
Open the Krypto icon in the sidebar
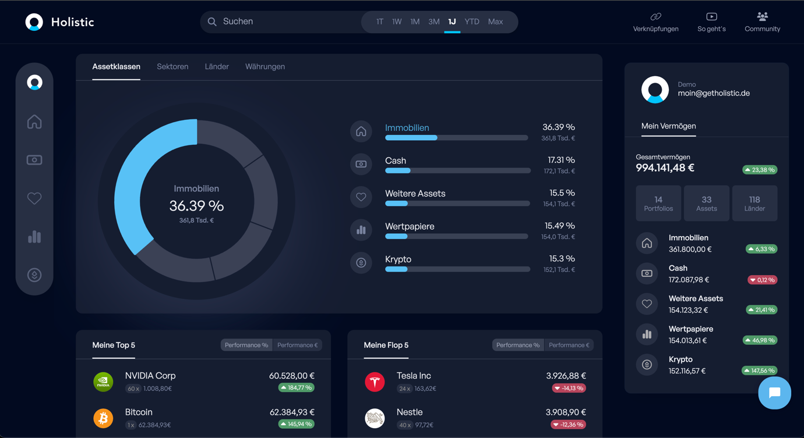pyautogui.click(x=34, y=275)
